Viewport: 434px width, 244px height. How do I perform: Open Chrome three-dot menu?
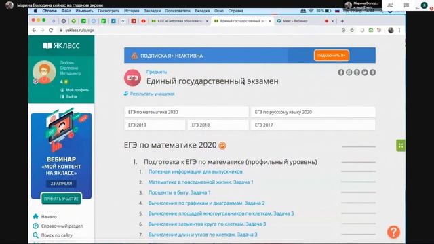pyautogui.click(x=399, y=30)
